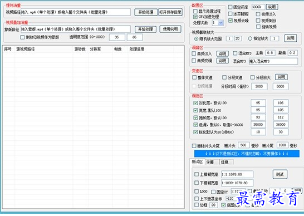Uncheck 视频去噪 checkbox

231,21
